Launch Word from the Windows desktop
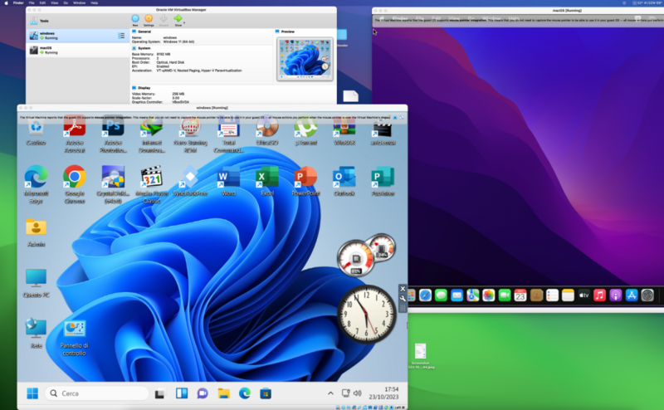664x410 pixels. coord(227,178)
